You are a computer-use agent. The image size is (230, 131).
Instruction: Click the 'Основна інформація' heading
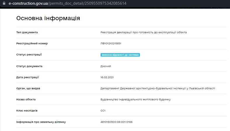point(48,18)
